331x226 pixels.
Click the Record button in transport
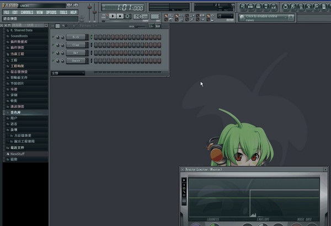pyautogui.click(x=127, y=17)
